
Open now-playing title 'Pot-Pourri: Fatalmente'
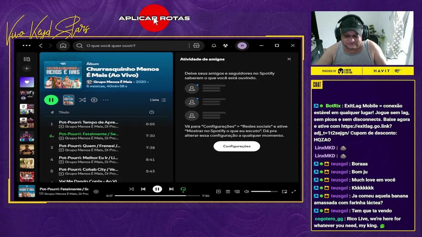(64, 189)
